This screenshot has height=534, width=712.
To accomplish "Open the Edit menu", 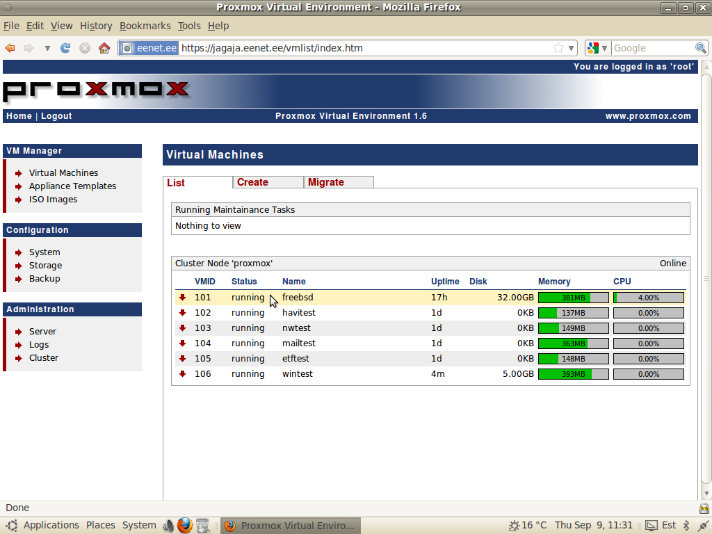I will (x=35, y=26).
